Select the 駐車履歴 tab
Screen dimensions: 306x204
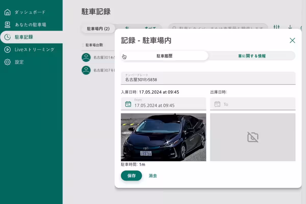pos(164,56)
